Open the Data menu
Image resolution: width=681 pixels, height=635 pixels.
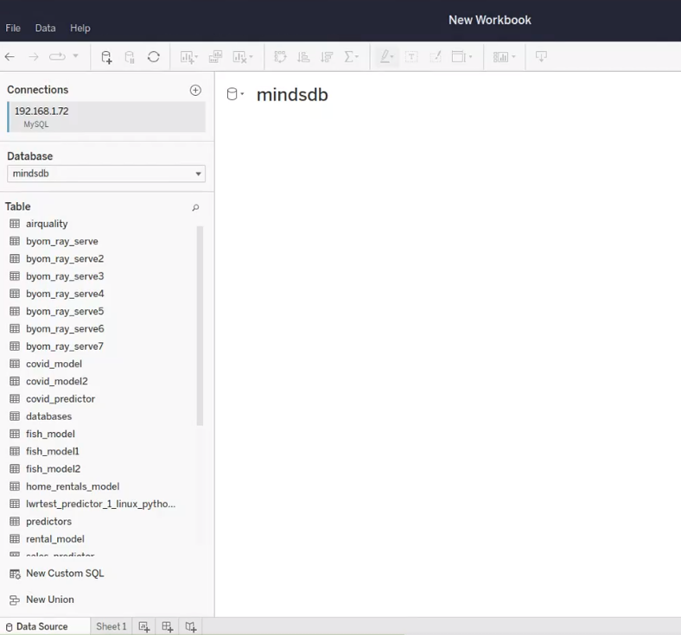45,29
